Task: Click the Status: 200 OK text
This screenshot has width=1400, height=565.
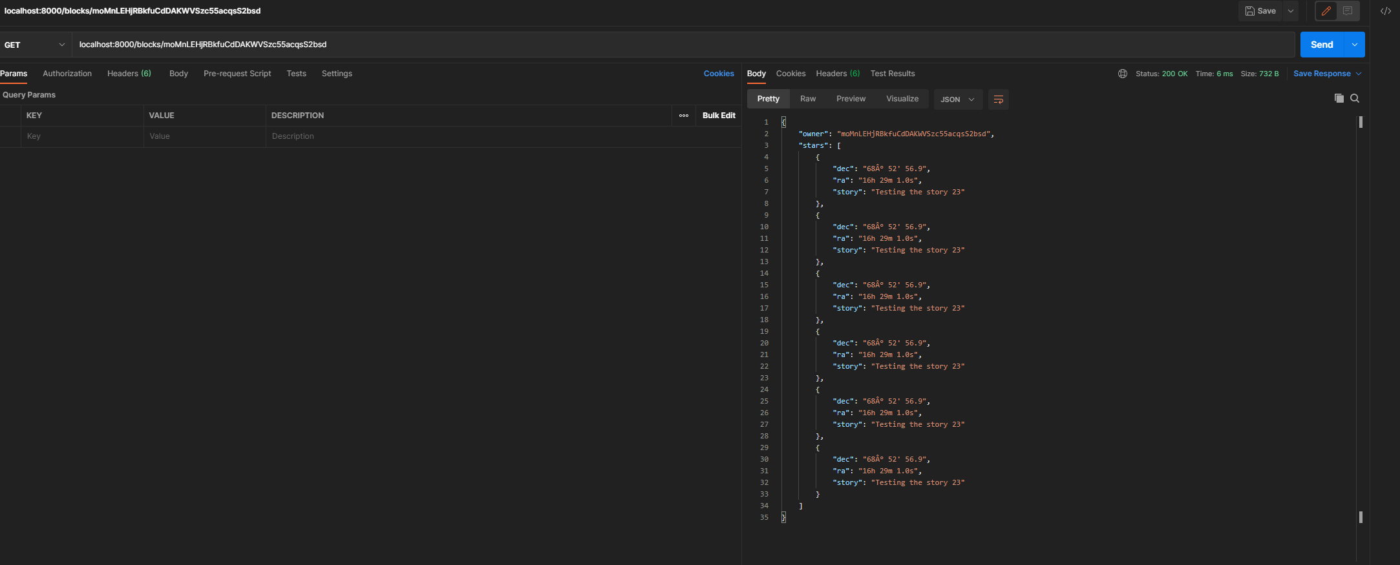Action: (x=1161, y=74)
